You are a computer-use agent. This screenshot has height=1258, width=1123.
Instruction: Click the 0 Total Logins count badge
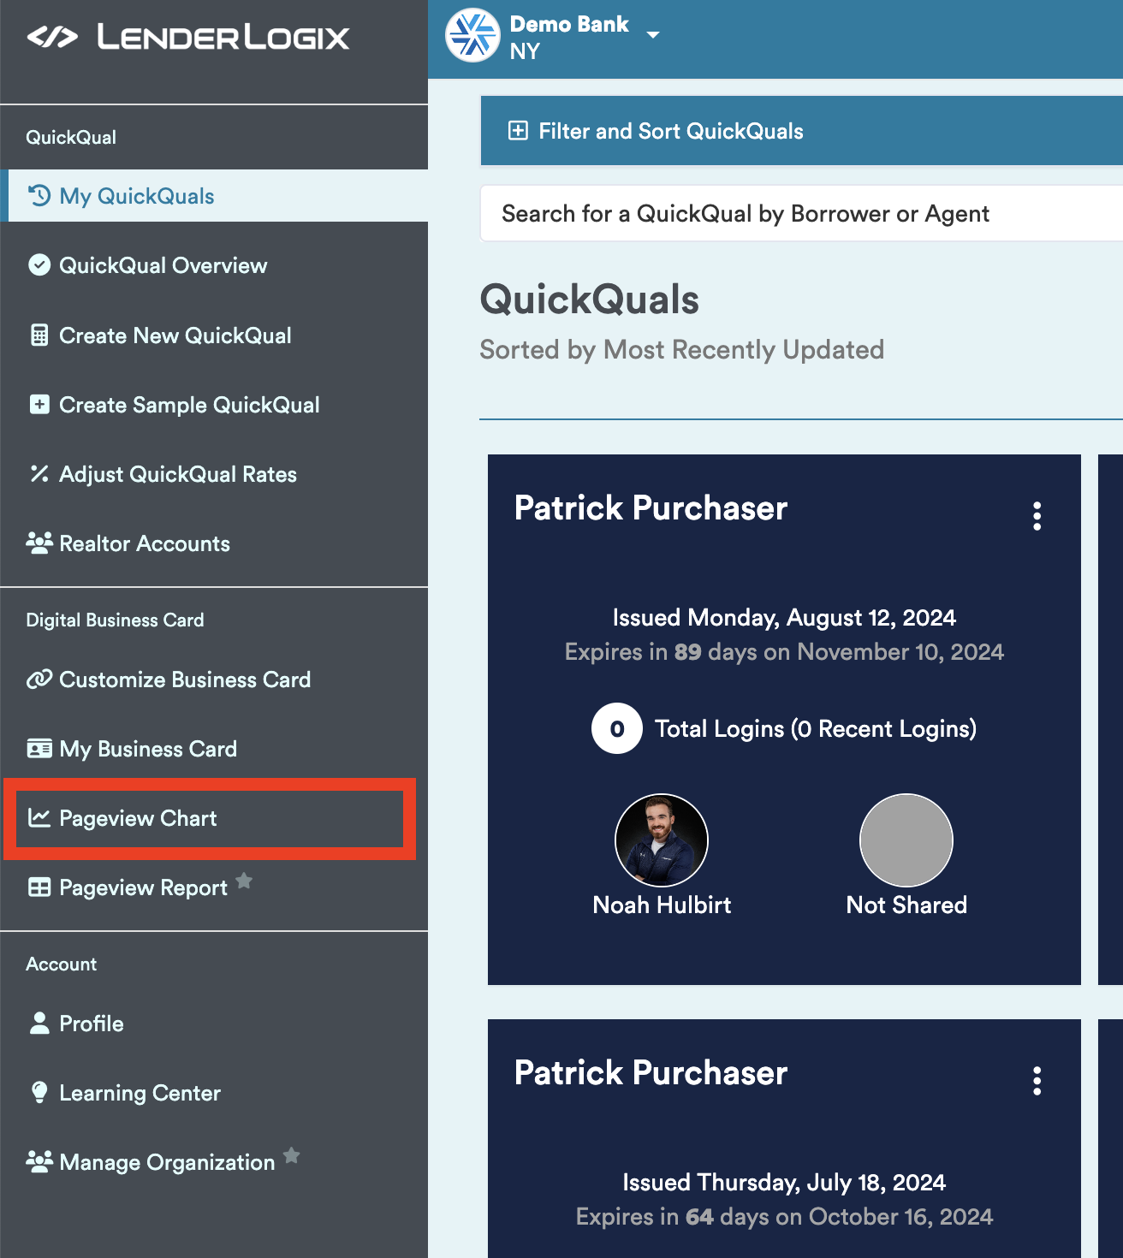pyautogui.click(x=617, y=728)
